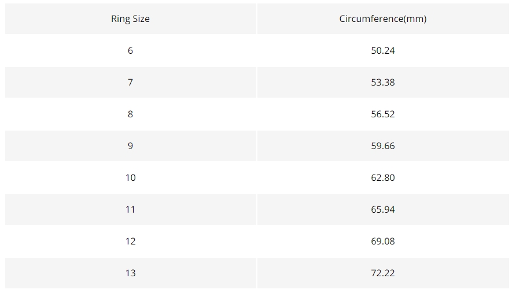This screenshot has width=516, height=293.
Task: Click the 69.08 circumference value
Action: (x=383, y=242)
